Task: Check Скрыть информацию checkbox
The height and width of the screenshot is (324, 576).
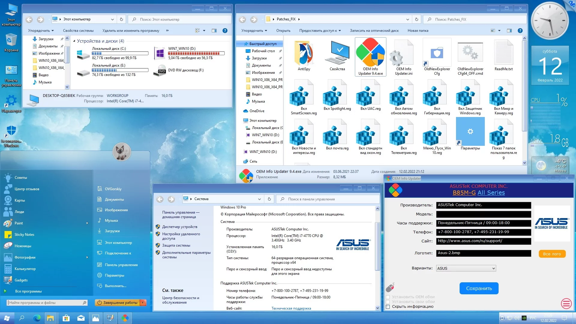Action: pyautogui.click(x=388, y=307)
